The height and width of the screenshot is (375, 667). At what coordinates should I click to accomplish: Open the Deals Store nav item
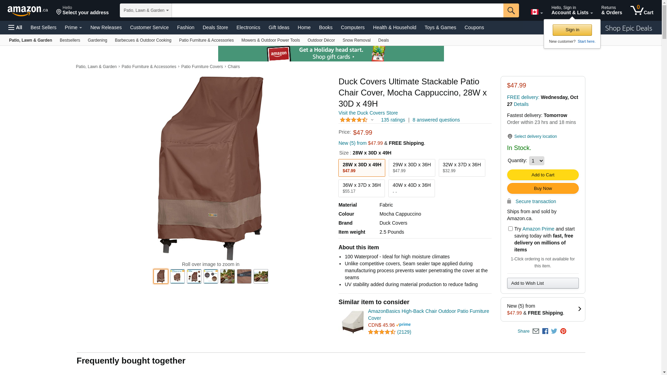point(215,27)
